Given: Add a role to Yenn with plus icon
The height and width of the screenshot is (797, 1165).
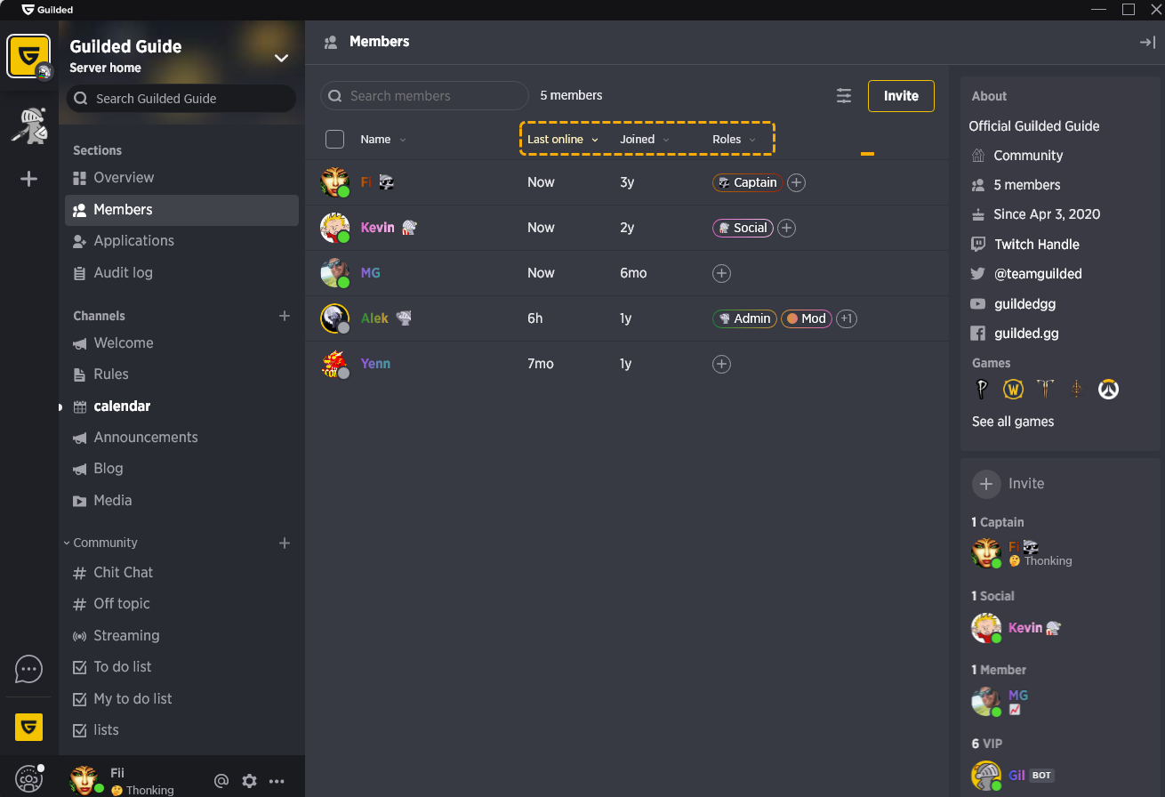Looking at the screenshot, I should 722,364.
